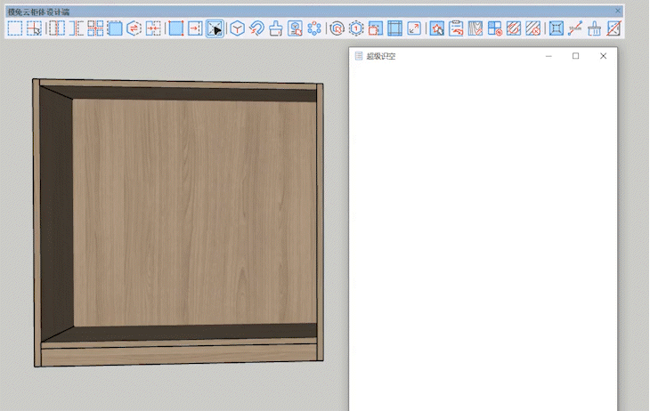Click the dashed rectangle with cursor icon
The height and width of the screenshot is (411, 650).
(x=34, y=28)
